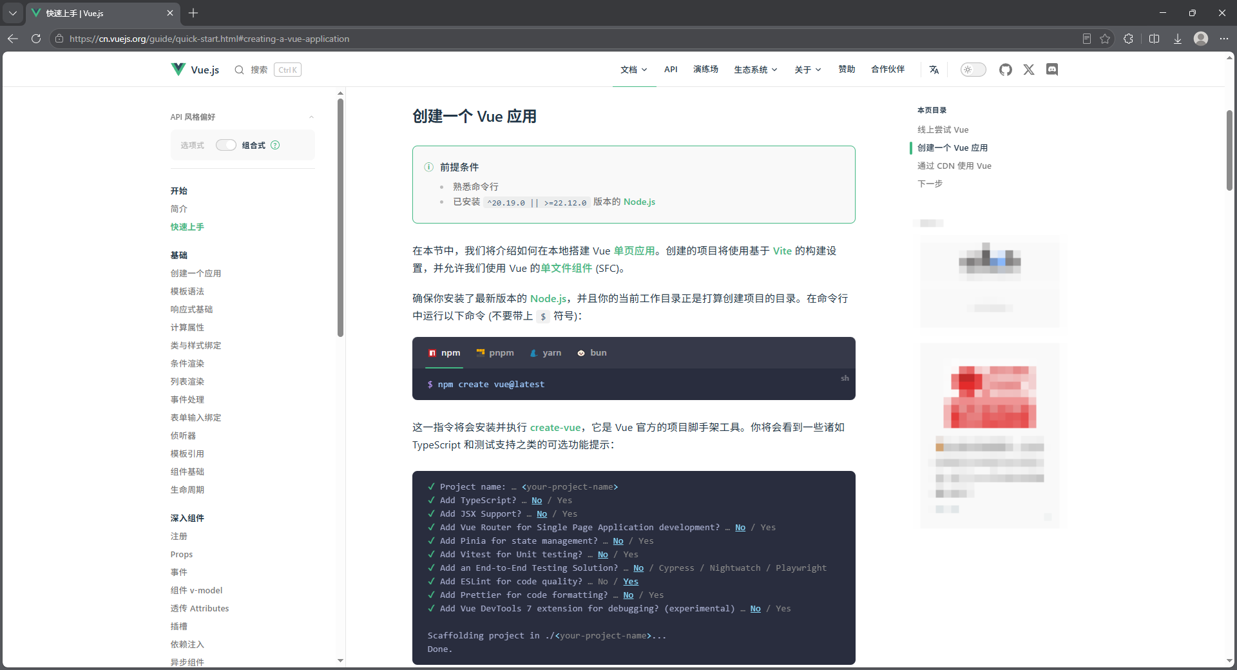Open the GitHub icon link
1237x670 pixels.
pyautogui.click(x=1006, y=70)
